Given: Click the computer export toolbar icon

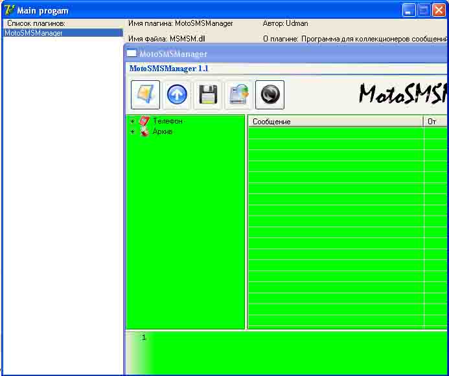Looking at the screenshot, I should click(239, 94).
